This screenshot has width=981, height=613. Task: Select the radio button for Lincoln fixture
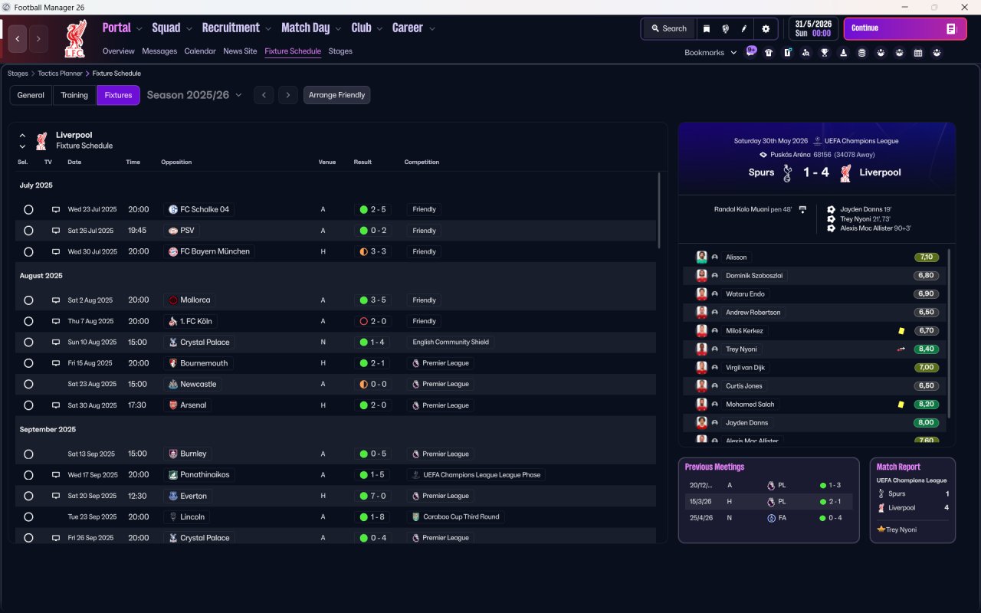[x=28, y=517]
